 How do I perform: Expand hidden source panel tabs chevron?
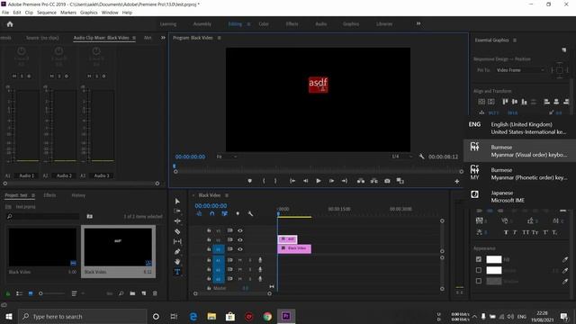click(x=163, y=38)
